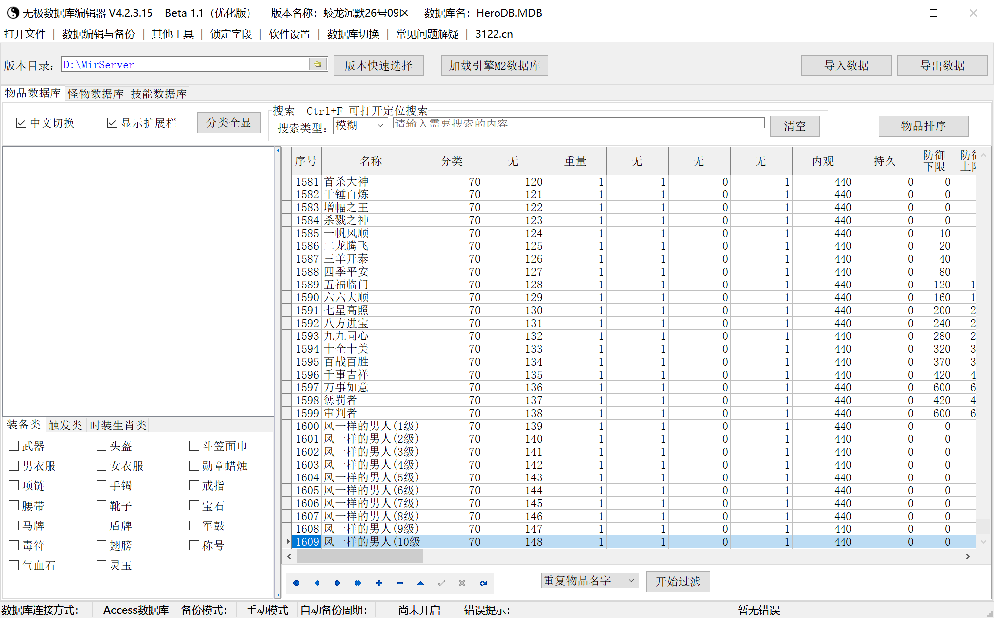Open the 软件设置 menu
The width and height of the screenshot is (994, 618).
(289, 34)
